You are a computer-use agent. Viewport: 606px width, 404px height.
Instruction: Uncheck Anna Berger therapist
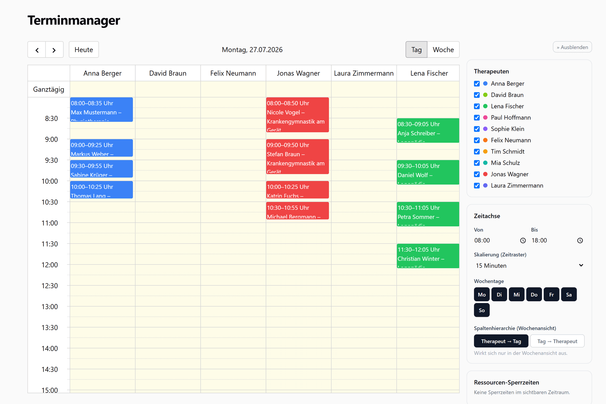[x=477, y=83]
